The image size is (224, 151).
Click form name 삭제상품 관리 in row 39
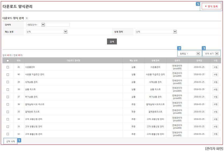(31, 82)
